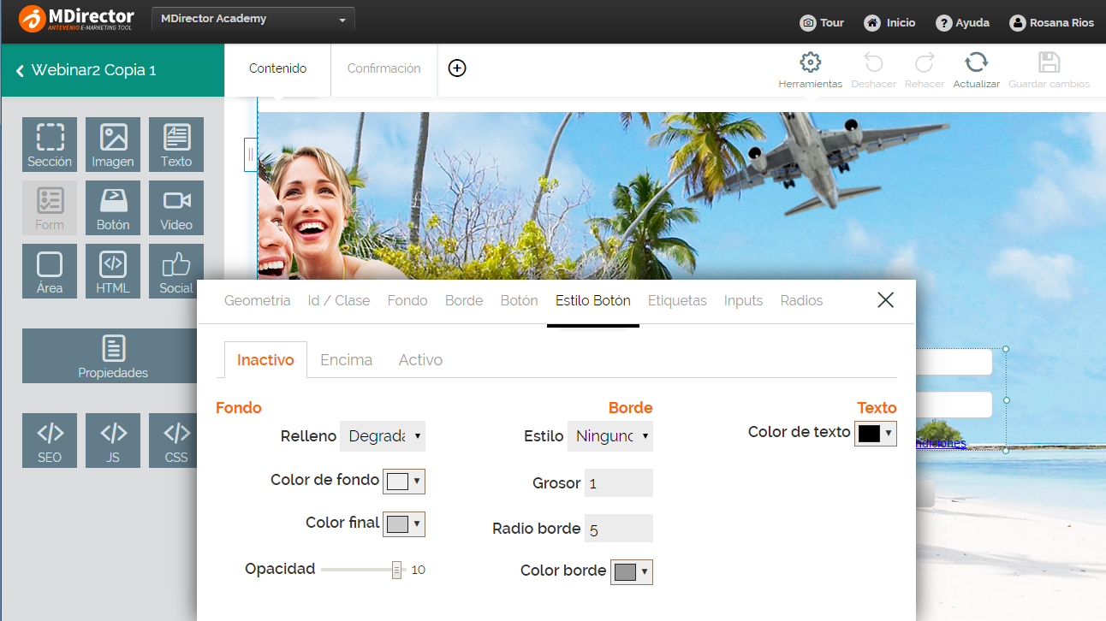The image size is (1106, 621).
Task: Switch to Contenido tab
Action: tap(277, 68)
